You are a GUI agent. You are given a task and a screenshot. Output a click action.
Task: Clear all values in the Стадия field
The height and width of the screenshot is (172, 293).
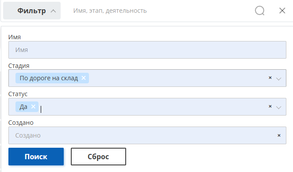270,78
